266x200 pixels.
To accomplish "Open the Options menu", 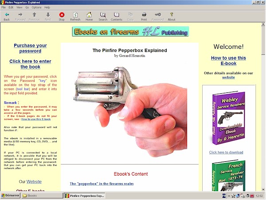I will (36, 8).
